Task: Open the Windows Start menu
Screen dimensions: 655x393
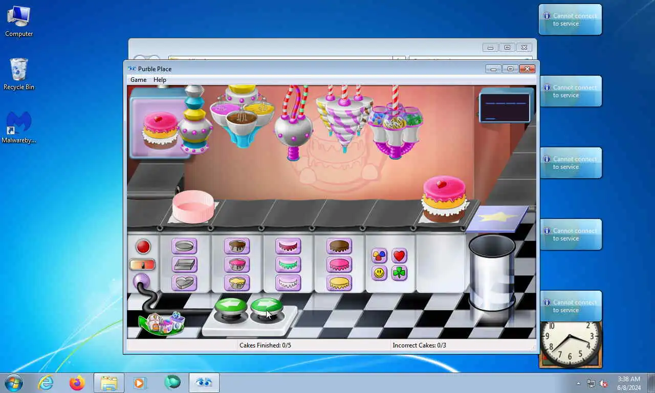Action: click(13, 383)
